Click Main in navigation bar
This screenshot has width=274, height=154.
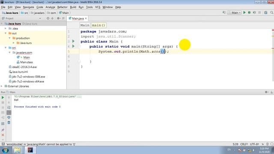point(64,13)
